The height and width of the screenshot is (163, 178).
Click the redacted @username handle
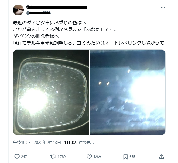(x=38, y=13)
